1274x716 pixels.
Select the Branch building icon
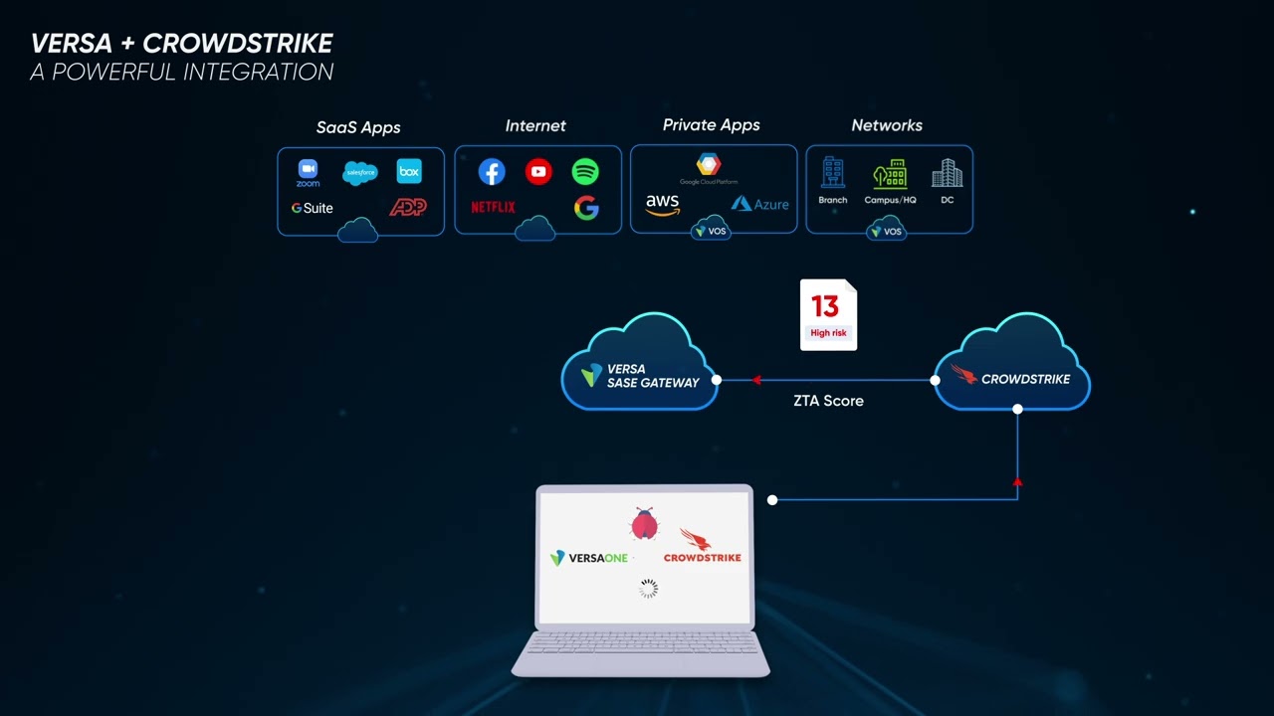[x=833, y=173]
